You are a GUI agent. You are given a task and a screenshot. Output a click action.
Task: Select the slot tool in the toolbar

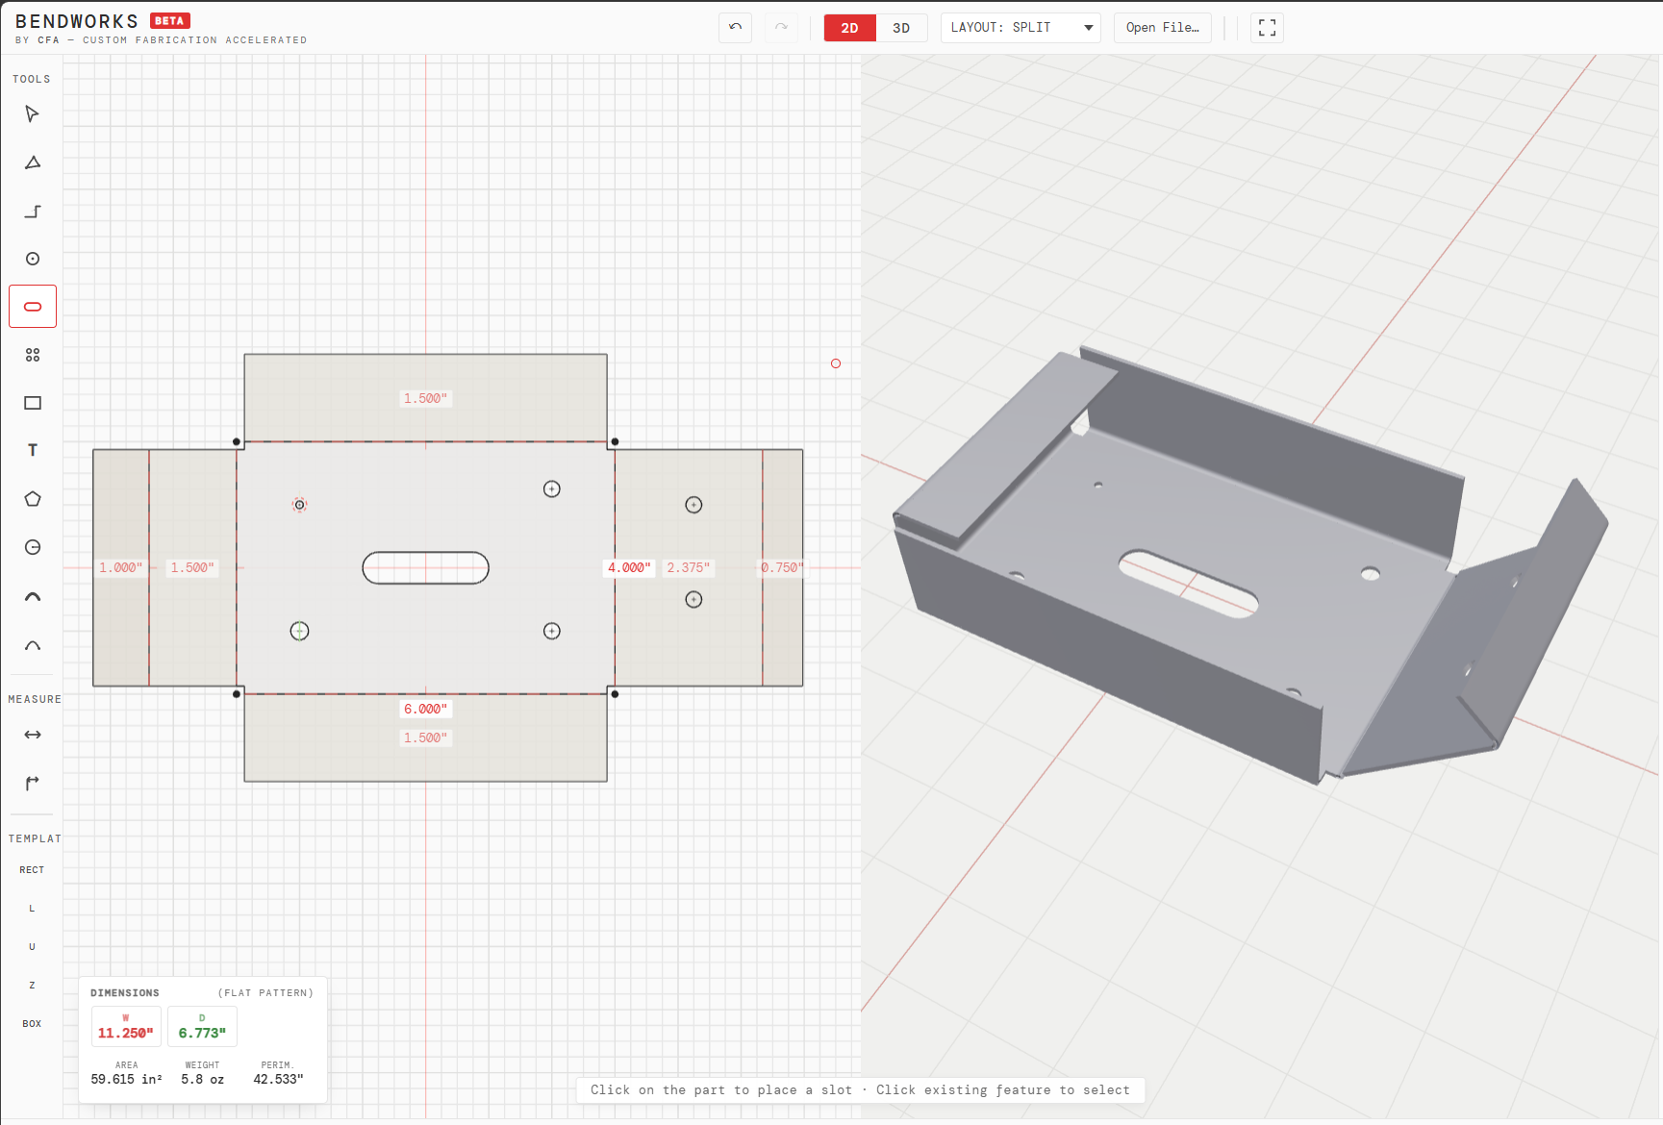coord(33,307)
